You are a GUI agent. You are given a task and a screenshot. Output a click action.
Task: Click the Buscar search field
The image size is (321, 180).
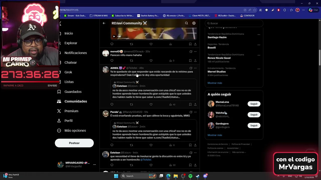coord(234,23)
